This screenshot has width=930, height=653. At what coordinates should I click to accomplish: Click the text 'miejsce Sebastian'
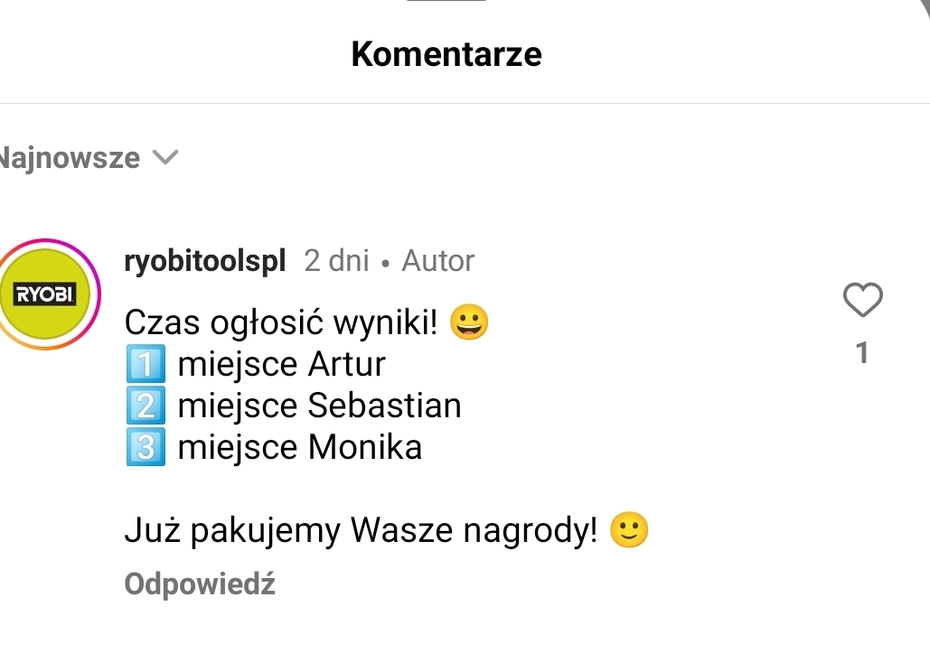(320, 406)
